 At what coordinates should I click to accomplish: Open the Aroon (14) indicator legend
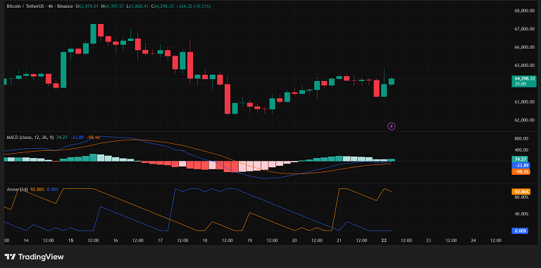(17, 189)
